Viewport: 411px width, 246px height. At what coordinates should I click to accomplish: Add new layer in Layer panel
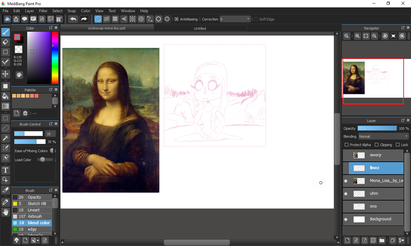347,240
